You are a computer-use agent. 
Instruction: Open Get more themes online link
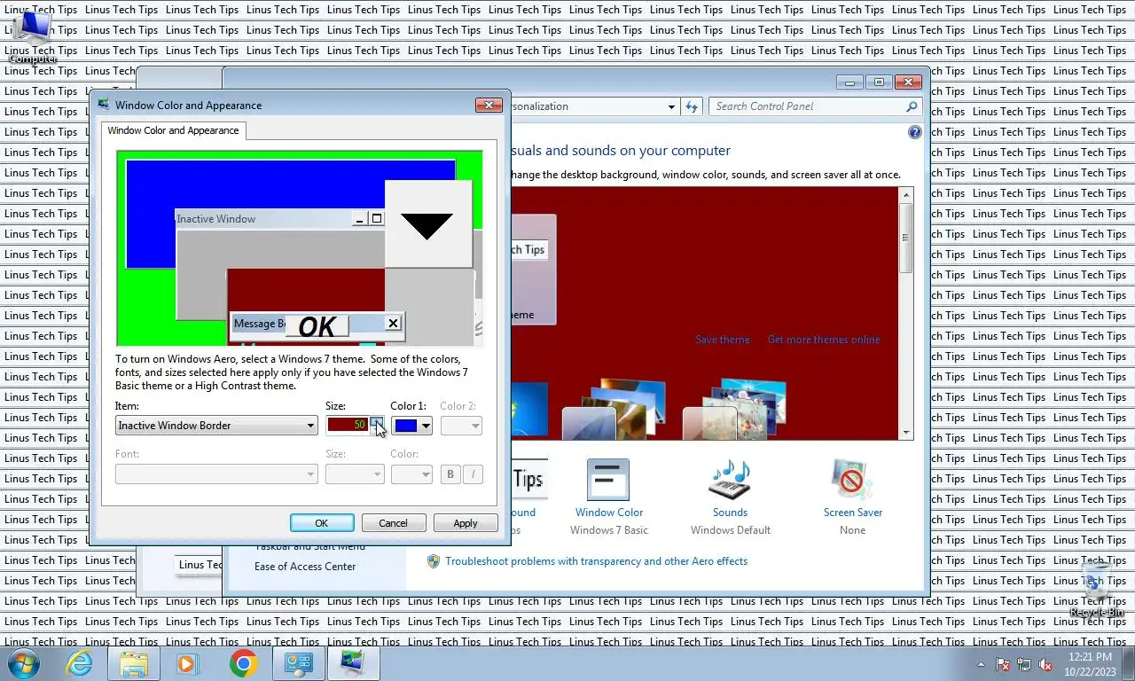[x=824, y=340]
